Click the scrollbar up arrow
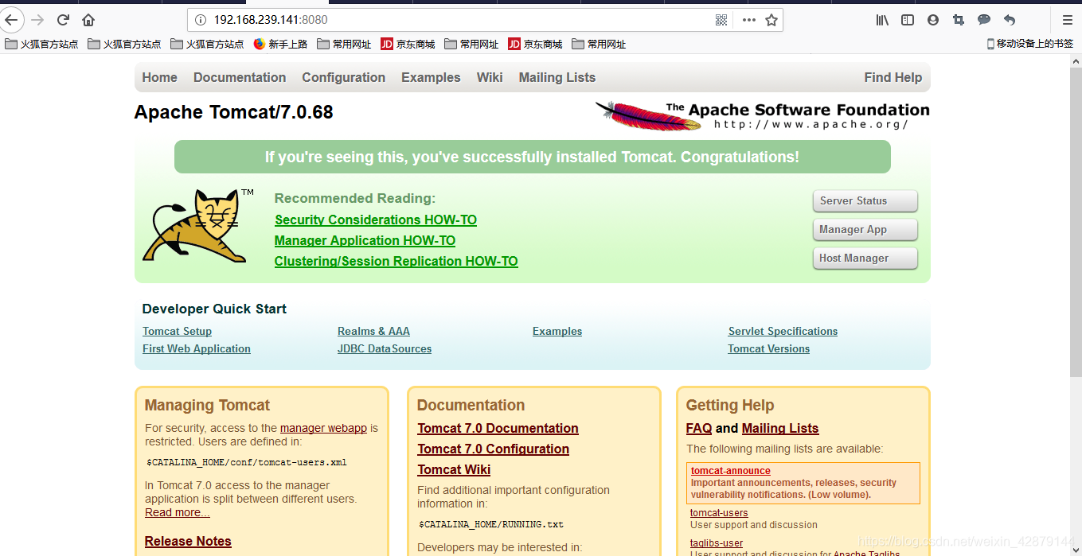1082x556 pixels. coord(1075,61)
